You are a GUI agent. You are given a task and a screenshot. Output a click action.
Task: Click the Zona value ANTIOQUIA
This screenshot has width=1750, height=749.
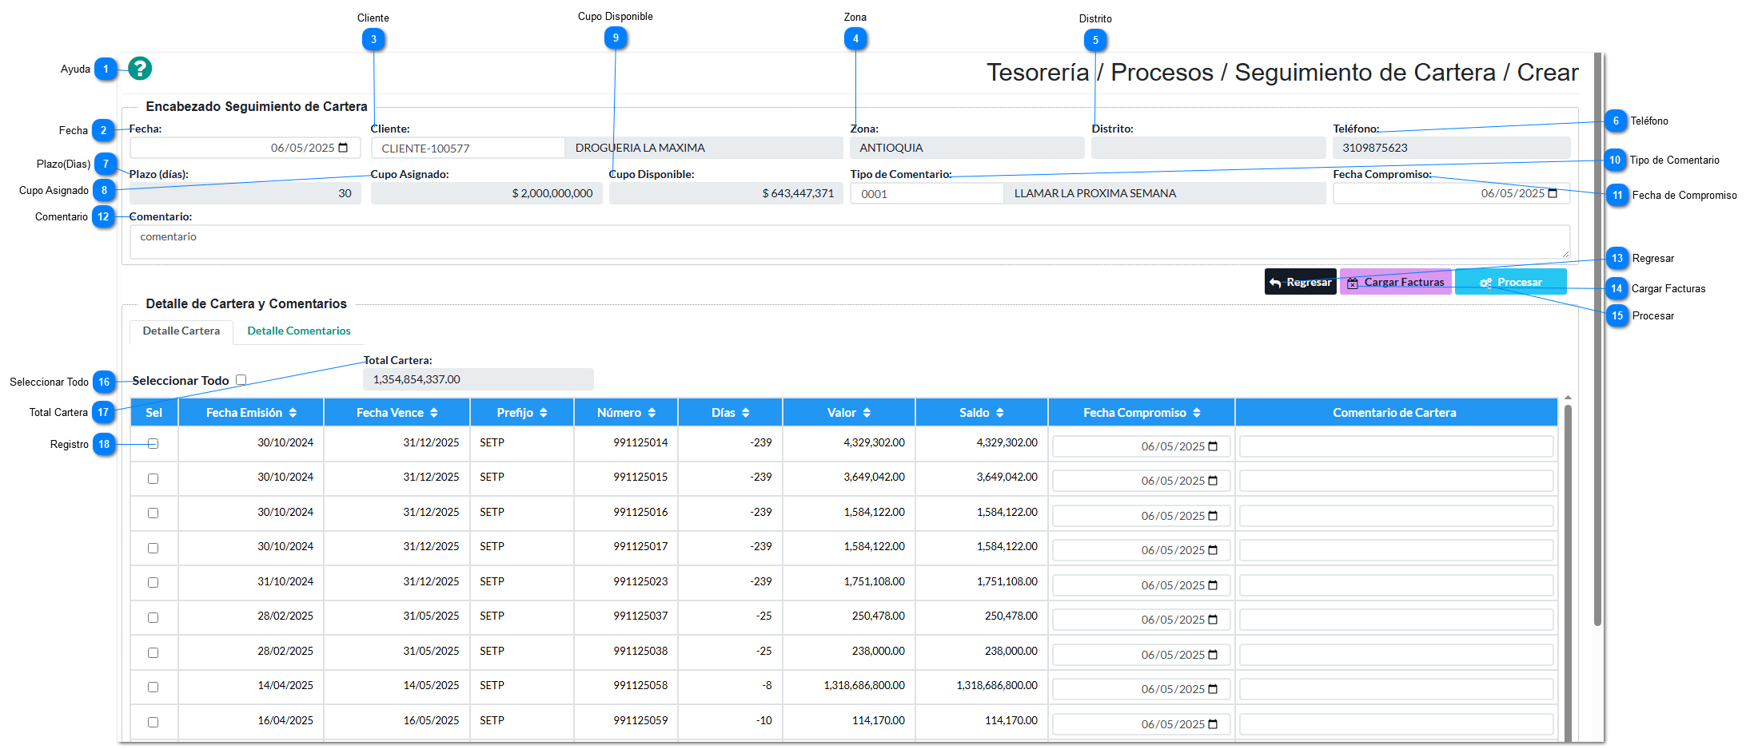pyautogui.click(x=967, y=148)
